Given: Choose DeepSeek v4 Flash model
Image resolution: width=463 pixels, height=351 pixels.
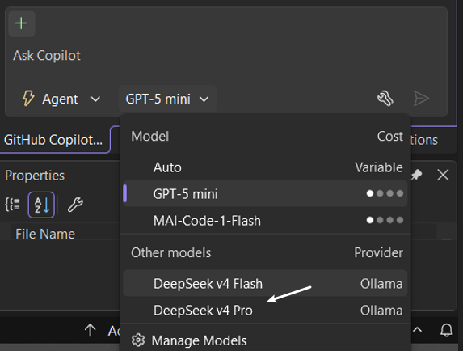Looking at the screenshot, I should coord(265,283).
